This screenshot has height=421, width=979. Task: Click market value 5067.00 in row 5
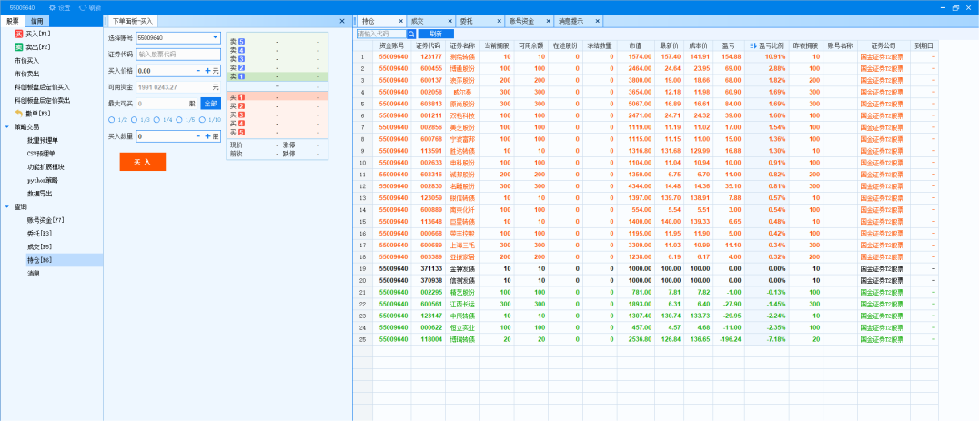pos(640,104)
